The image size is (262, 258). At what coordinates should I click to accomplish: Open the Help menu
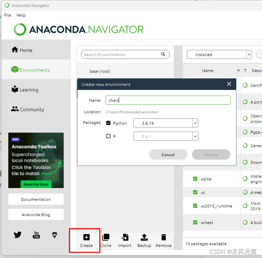(21, 15)
